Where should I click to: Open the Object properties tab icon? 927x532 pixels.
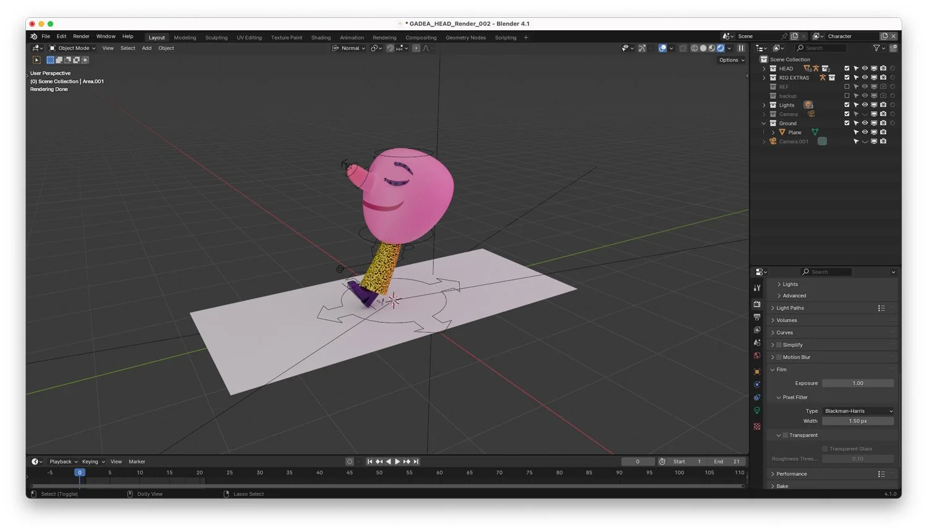pos(757,371)
